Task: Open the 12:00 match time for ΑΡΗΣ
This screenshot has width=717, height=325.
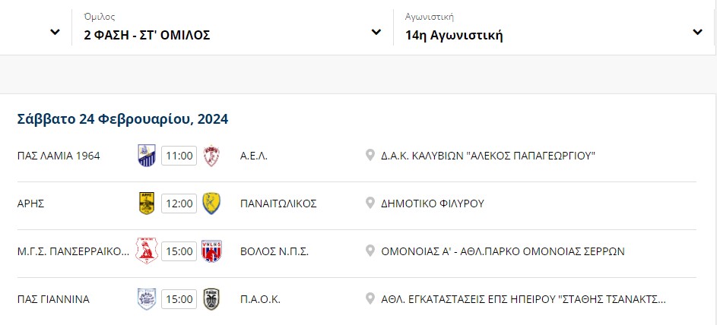Action: pyautogui.click(x=179, y=204)
